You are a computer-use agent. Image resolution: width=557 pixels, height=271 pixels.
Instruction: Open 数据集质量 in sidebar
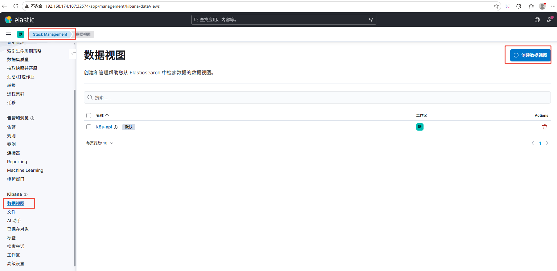[18, 60]
